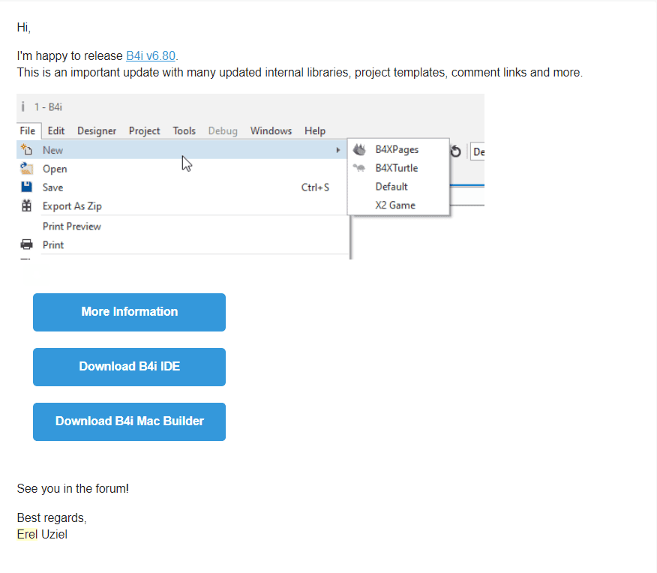657x573 pixels.
Task: Click the New file icon
Action: [26, 149]
